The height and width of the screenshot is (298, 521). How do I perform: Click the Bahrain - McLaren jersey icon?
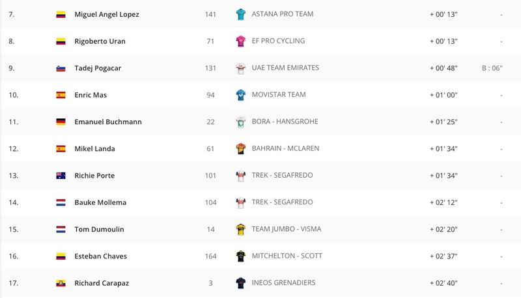240,148
